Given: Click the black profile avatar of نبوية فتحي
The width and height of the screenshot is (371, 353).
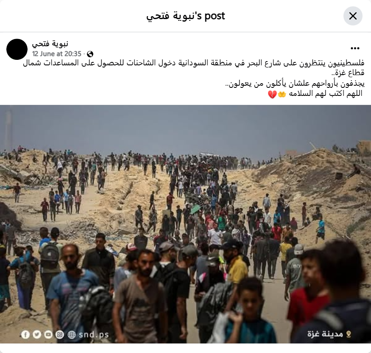Looking at the screenshot, I should click(17, 49).
